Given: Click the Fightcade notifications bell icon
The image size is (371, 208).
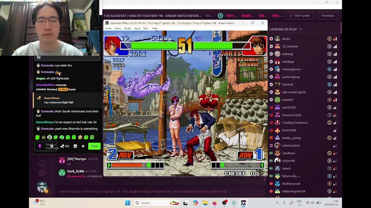Looking at the screenshot, I should [42, 163].
